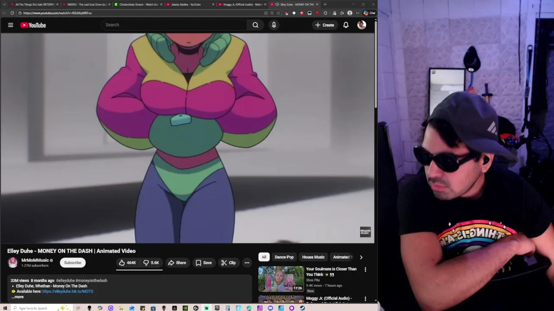The width and height of the screenshot is (554, 311).
Task: Open Moggy Jr. (Official Audio) suggestion
Action: pos(329,298)
